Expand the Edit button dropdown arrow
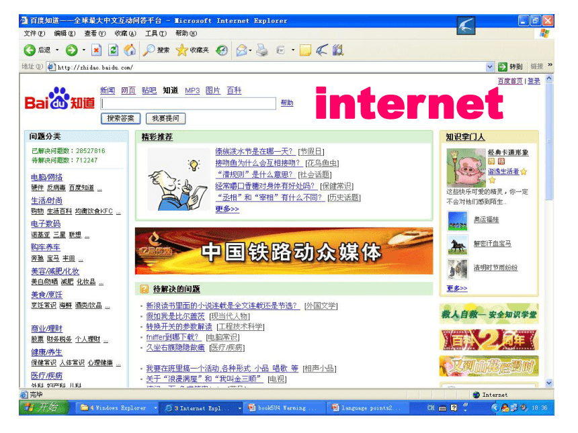The image size is (578, 433). click(293, 50)
